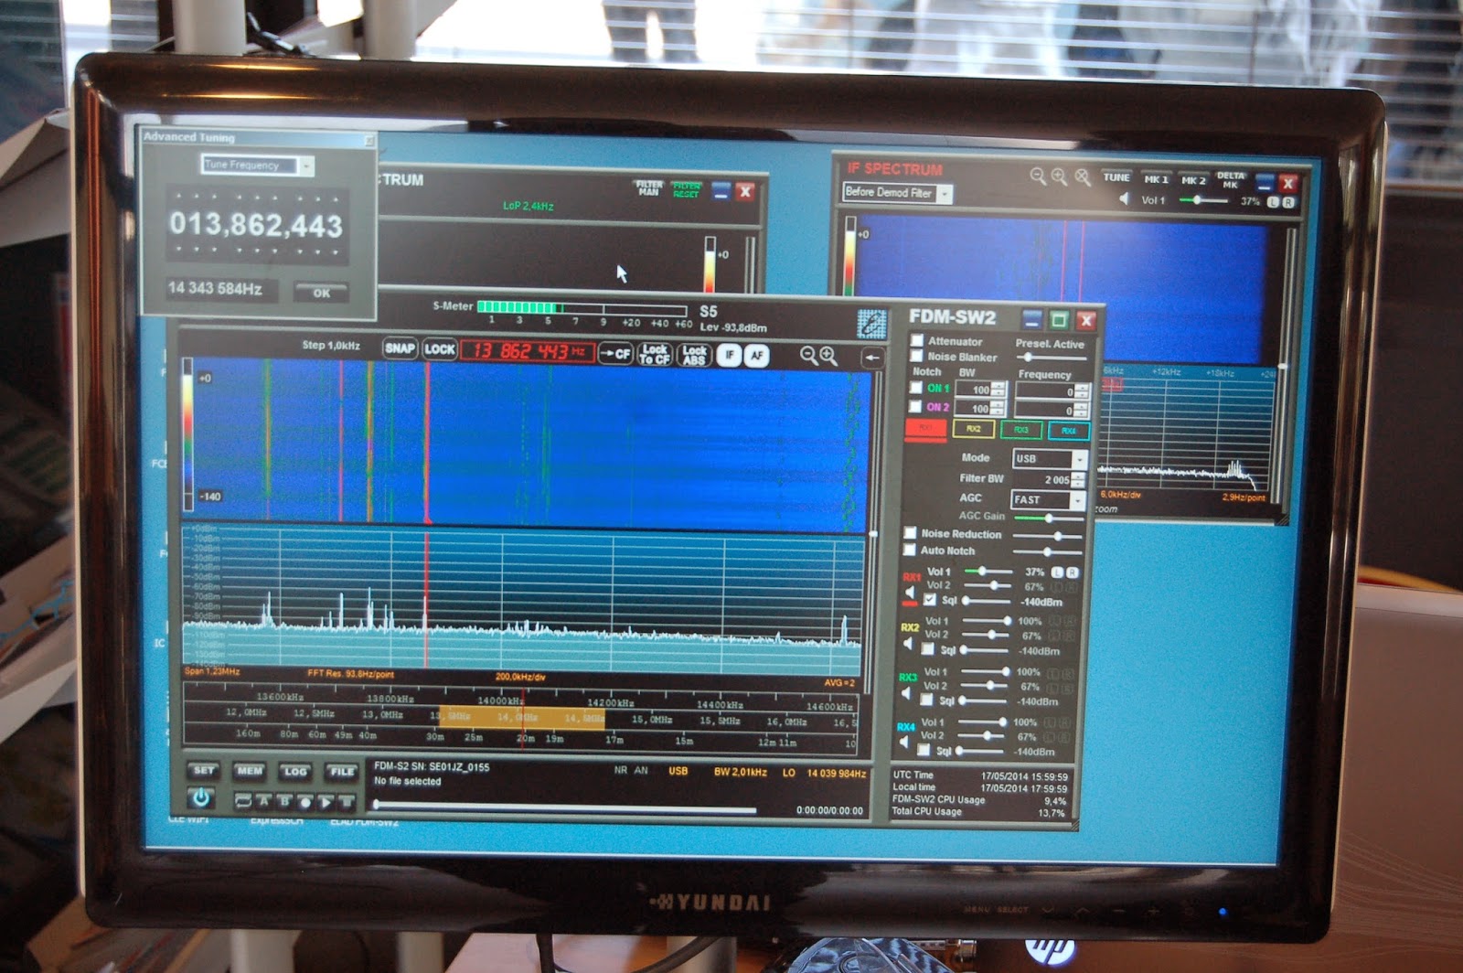Image resolution: width=1463 pixels, height=973 pixels.
Task: Click OK in the Advanced Tuning dialog
Action: click(321, 293)
